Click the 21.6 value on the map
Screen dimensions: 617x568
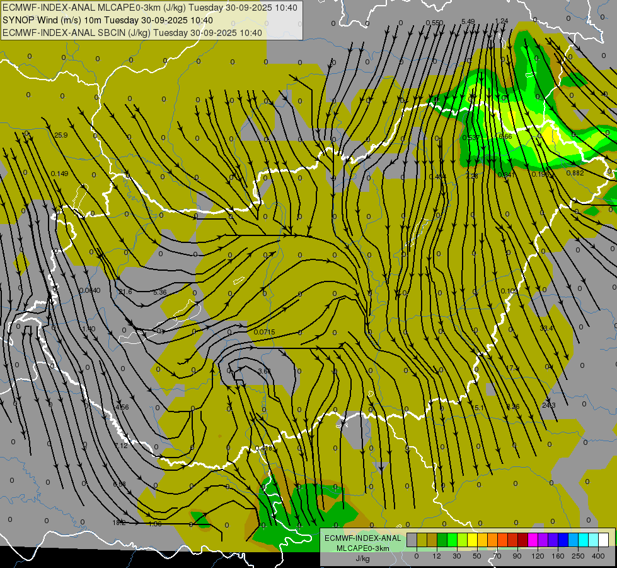pyautogui.click(x=125, y=292)
